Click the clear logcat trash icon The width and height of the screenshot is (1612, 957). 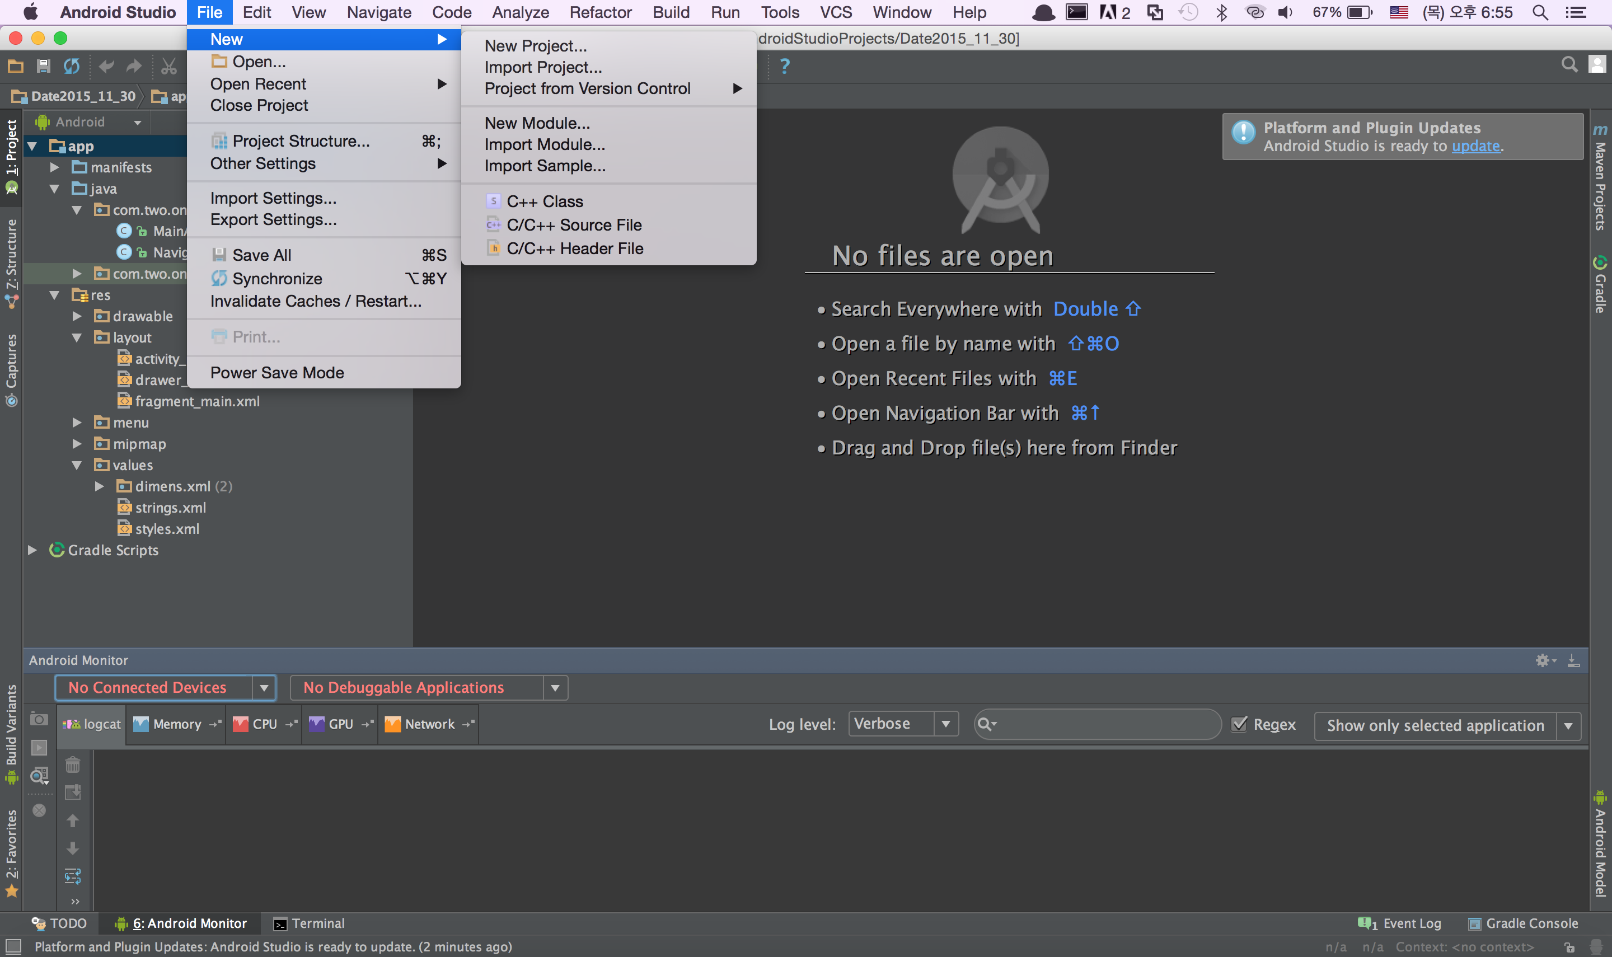(73, 766)
